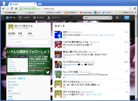The image size is (138, 101).
Task: Click the #nyaruko trend link
Action: [12, 82]
